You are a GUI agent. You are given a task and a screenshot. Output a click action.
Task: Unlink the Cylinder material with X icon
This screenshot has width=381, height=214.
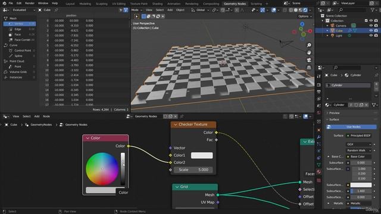tap(367, 105)
